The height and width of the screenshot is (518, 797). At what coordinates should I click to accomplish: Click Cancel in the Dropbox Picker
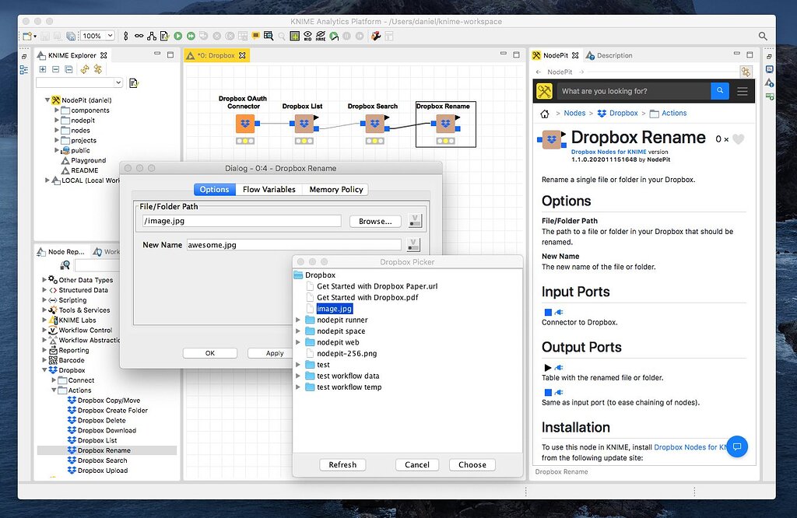[x=417, y=464]
